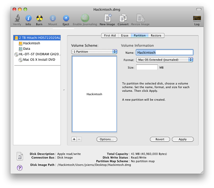Click the window resize grip corner
This screenshot has height=188, width=214.
(202, 172)
